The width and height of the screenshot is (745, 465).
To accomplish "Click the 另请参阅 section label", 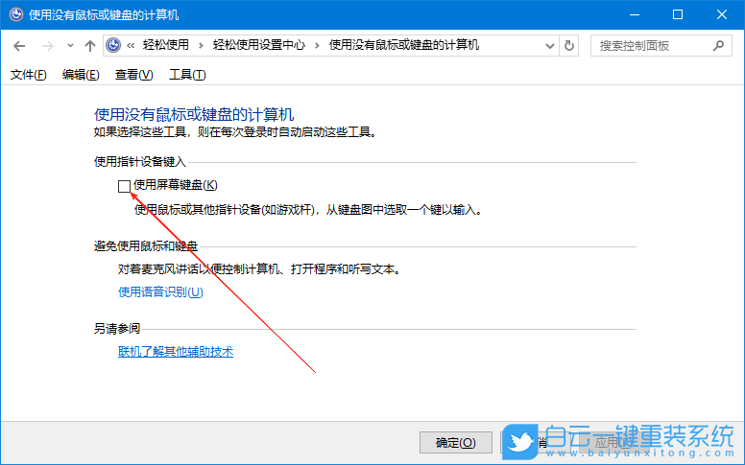I will pyautogui.click(x=117, y=328).
